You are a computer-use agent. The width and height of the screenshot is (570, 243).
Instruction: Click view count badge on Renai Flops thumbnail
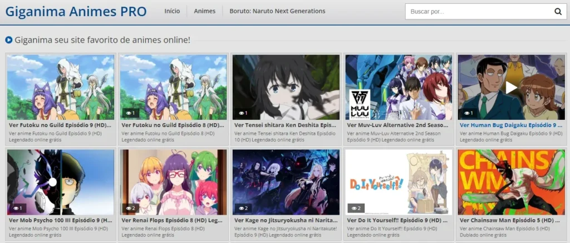[x=130, y=208]
